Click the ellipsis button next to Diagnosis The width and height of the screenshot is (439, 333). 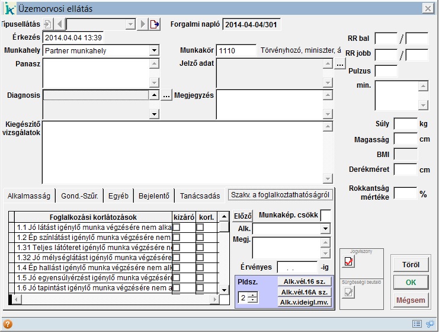166,95
